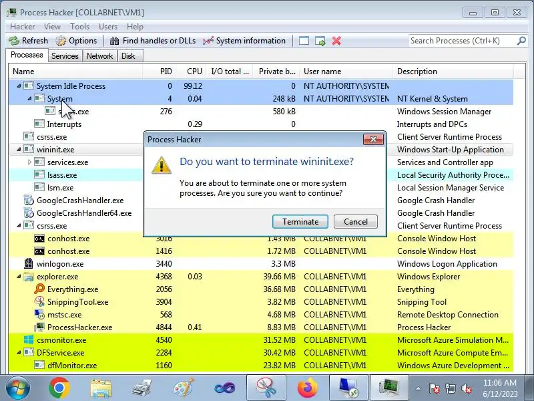Collapse the System Idle Process tree
534x401 pixels.
[19, 86]
